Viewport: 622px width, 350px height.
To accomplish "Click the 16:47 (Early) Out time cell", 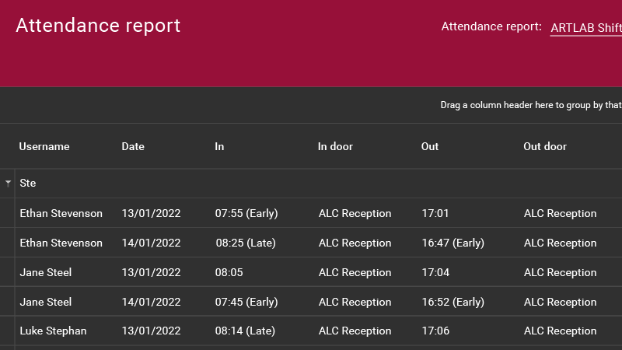I will point(453,243).
